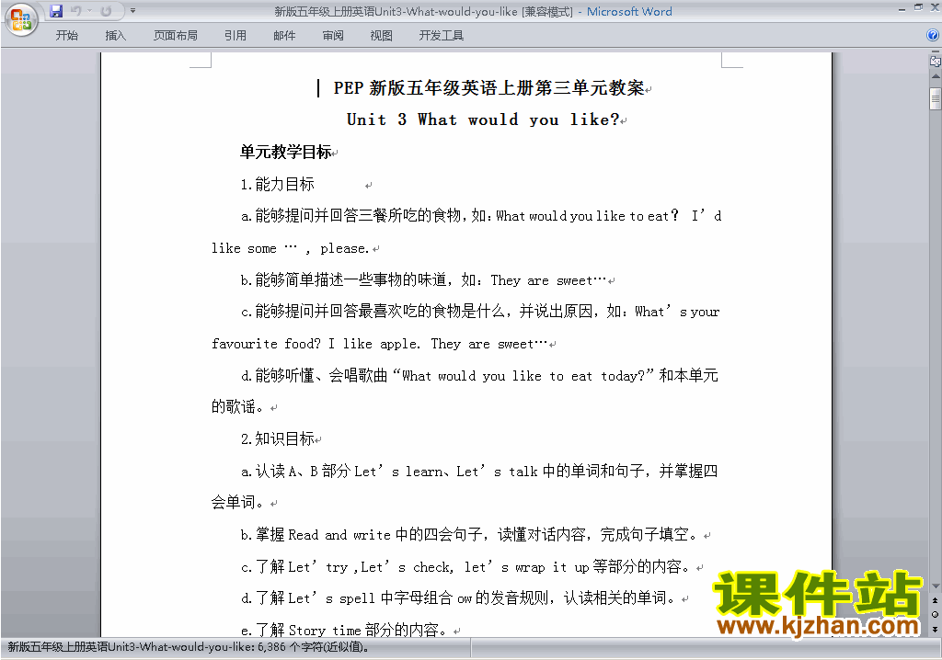The height and width of the screenshot is (660, 942).
Task: Click the line "Unit 3 What would you like?"
Action: tap(483, 119)
